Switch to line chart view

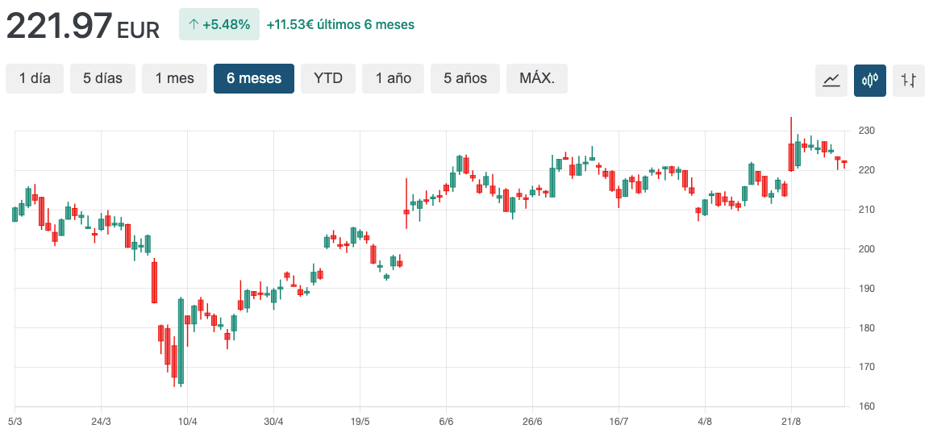(x=831, y=80)
